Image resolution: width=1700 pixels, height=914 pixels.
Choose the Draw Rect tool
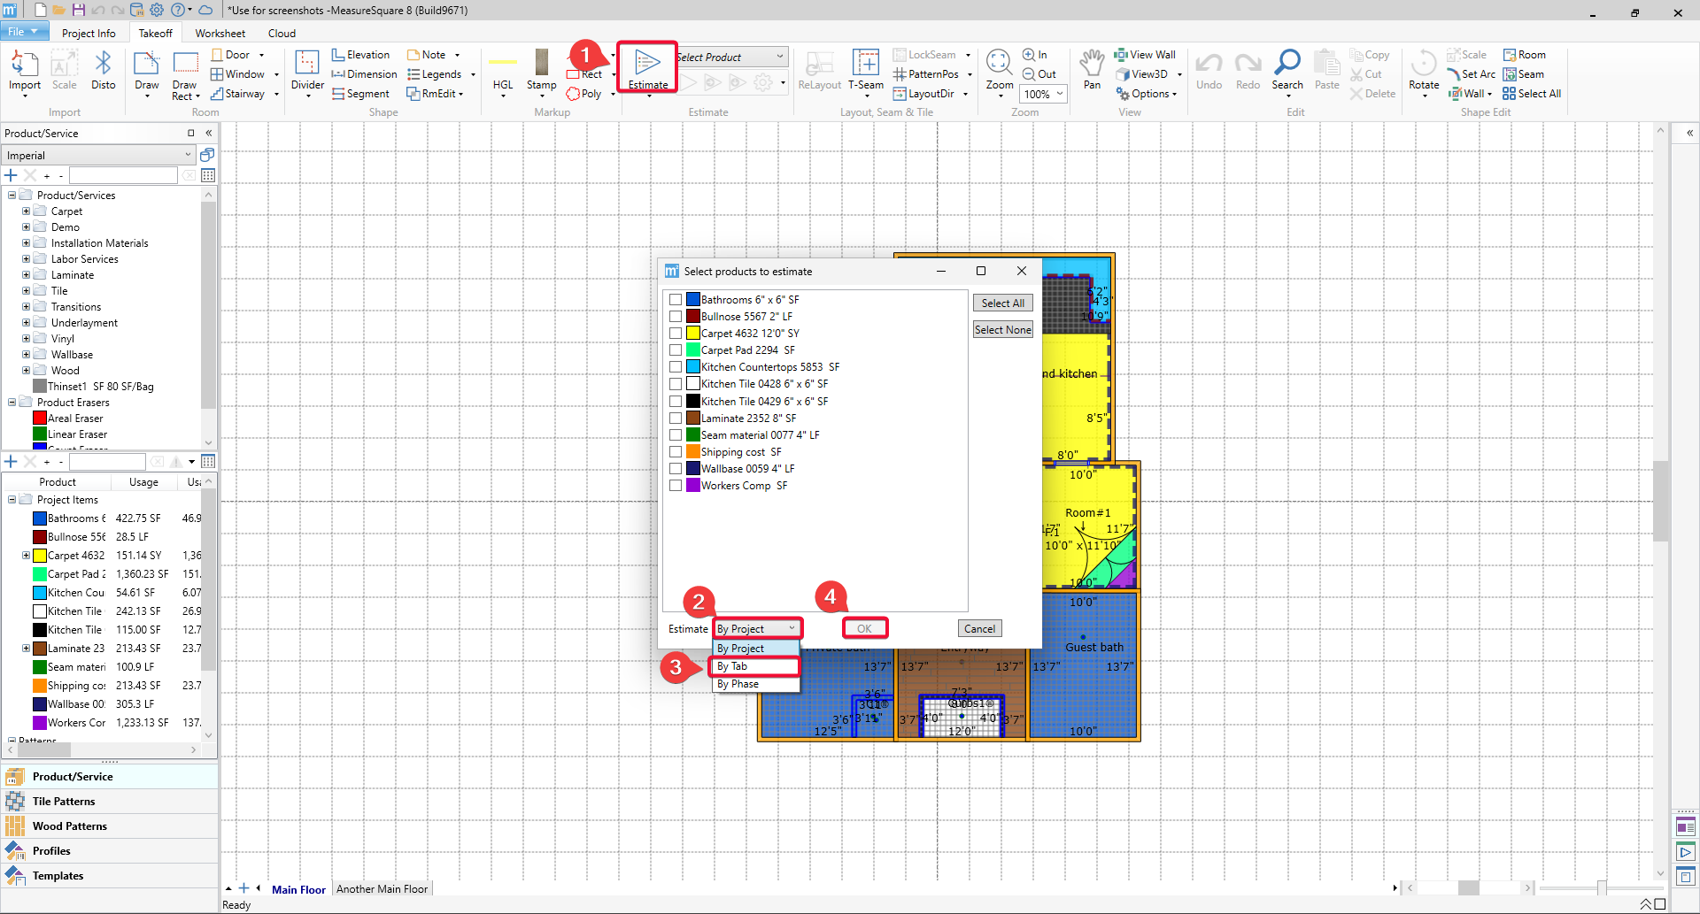185,74
